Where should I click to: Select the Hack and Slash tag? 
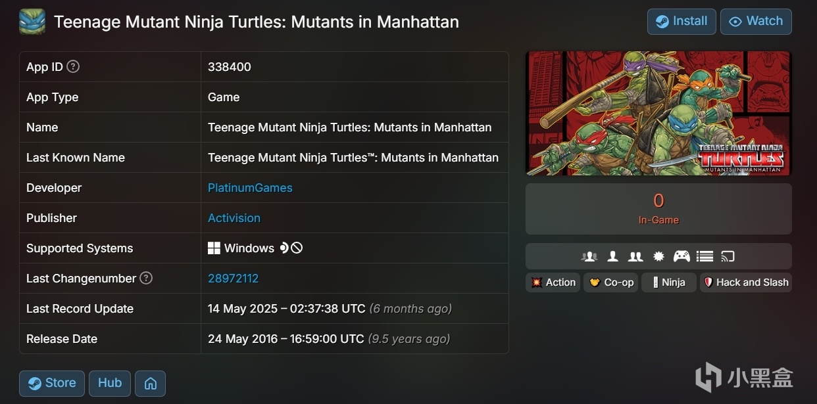[x=745, y=282]
